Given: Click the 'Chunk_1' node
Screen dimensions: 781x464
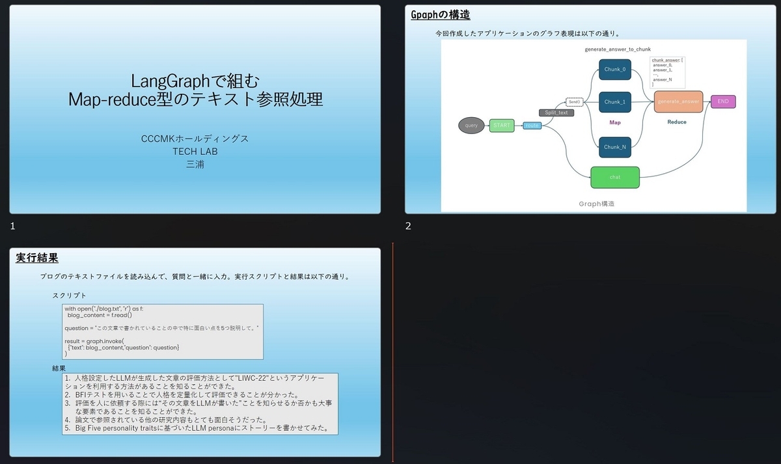Looking at the screenshot, I should point(615,102).
